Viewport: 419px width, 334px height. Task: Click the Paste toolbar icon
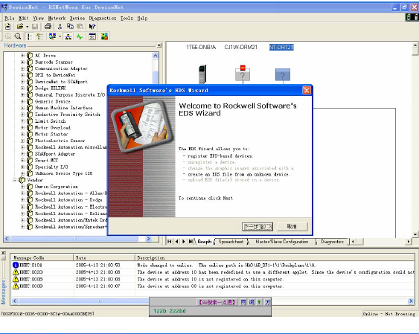coord(80,27)
